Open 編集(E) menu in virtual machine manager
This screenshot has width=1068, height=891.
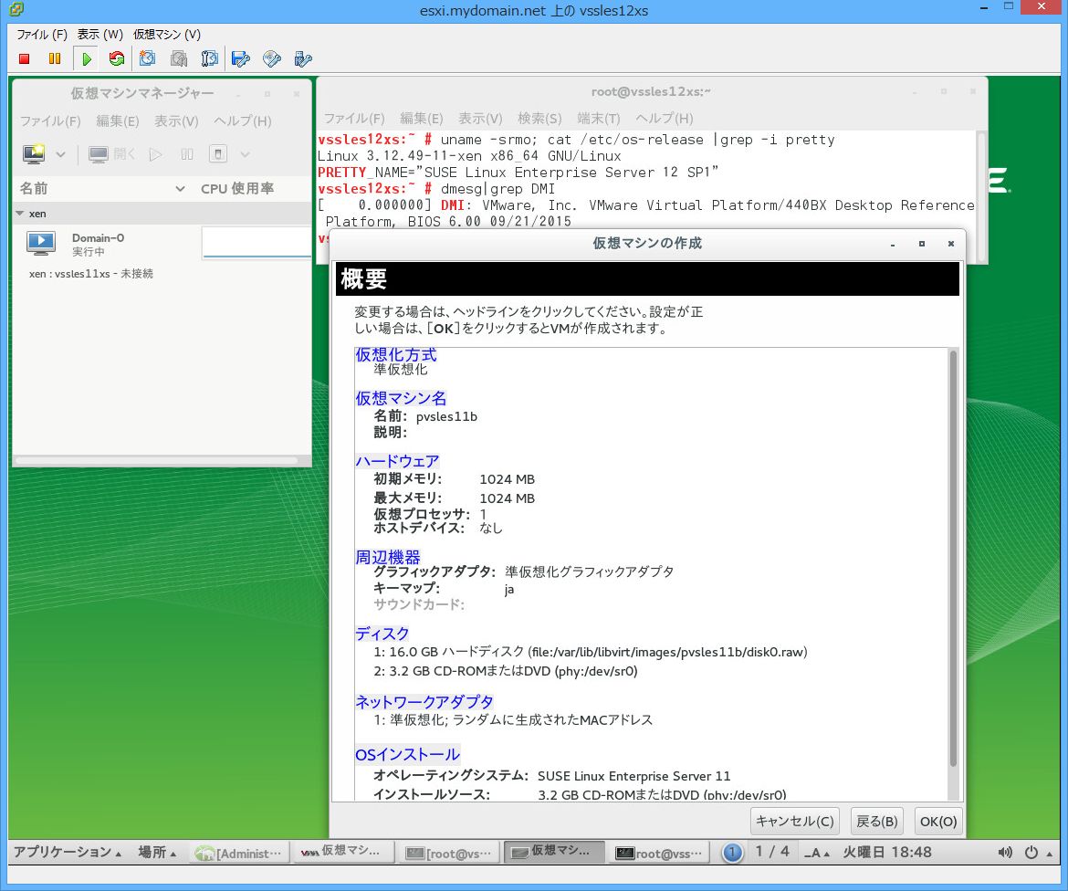coord(117,121)
